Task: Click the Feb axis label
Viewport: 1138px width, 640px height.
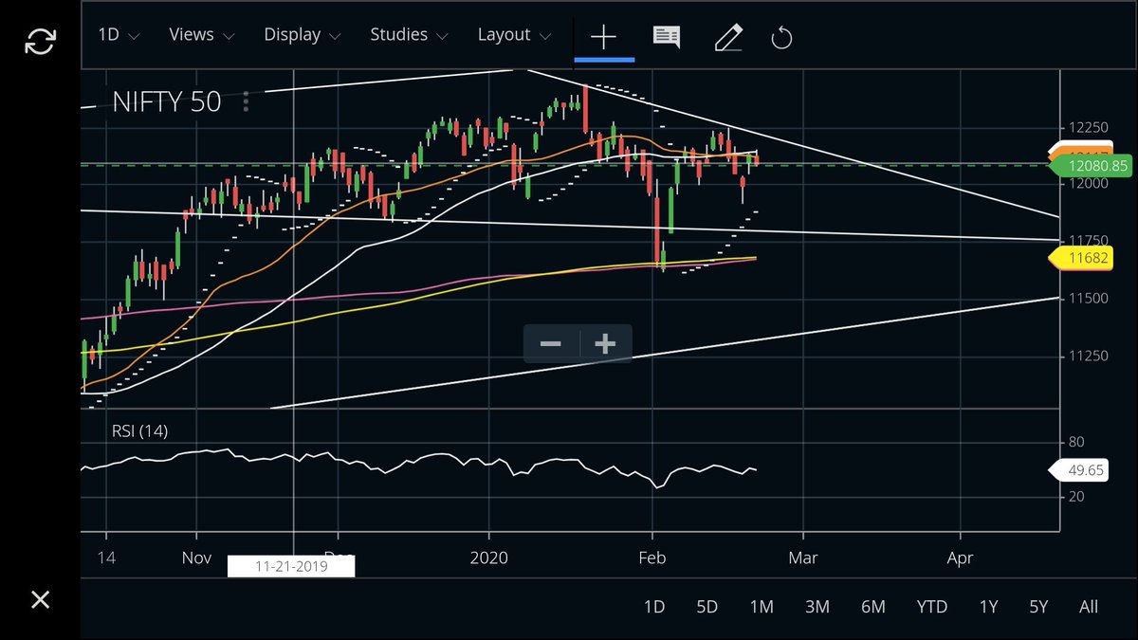Action: point(652,558)
